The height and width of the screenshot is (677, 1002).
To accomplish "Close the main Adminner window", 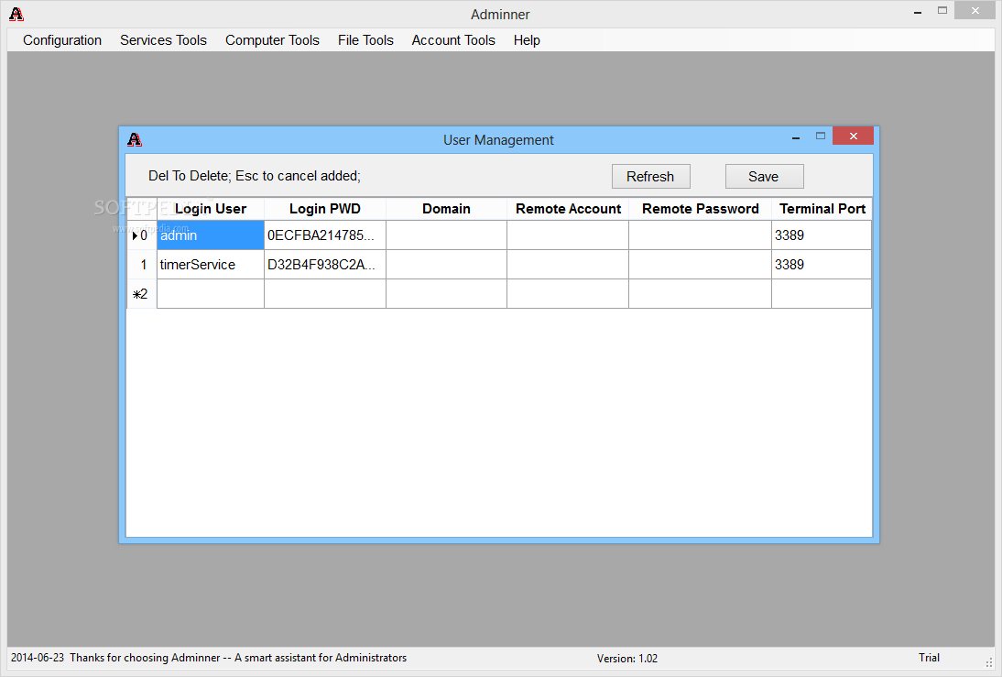I will [975, 10].
